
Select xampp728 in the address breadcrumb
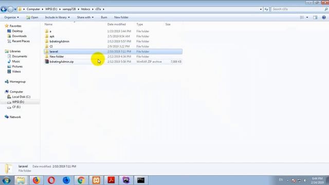click(69, 9)
